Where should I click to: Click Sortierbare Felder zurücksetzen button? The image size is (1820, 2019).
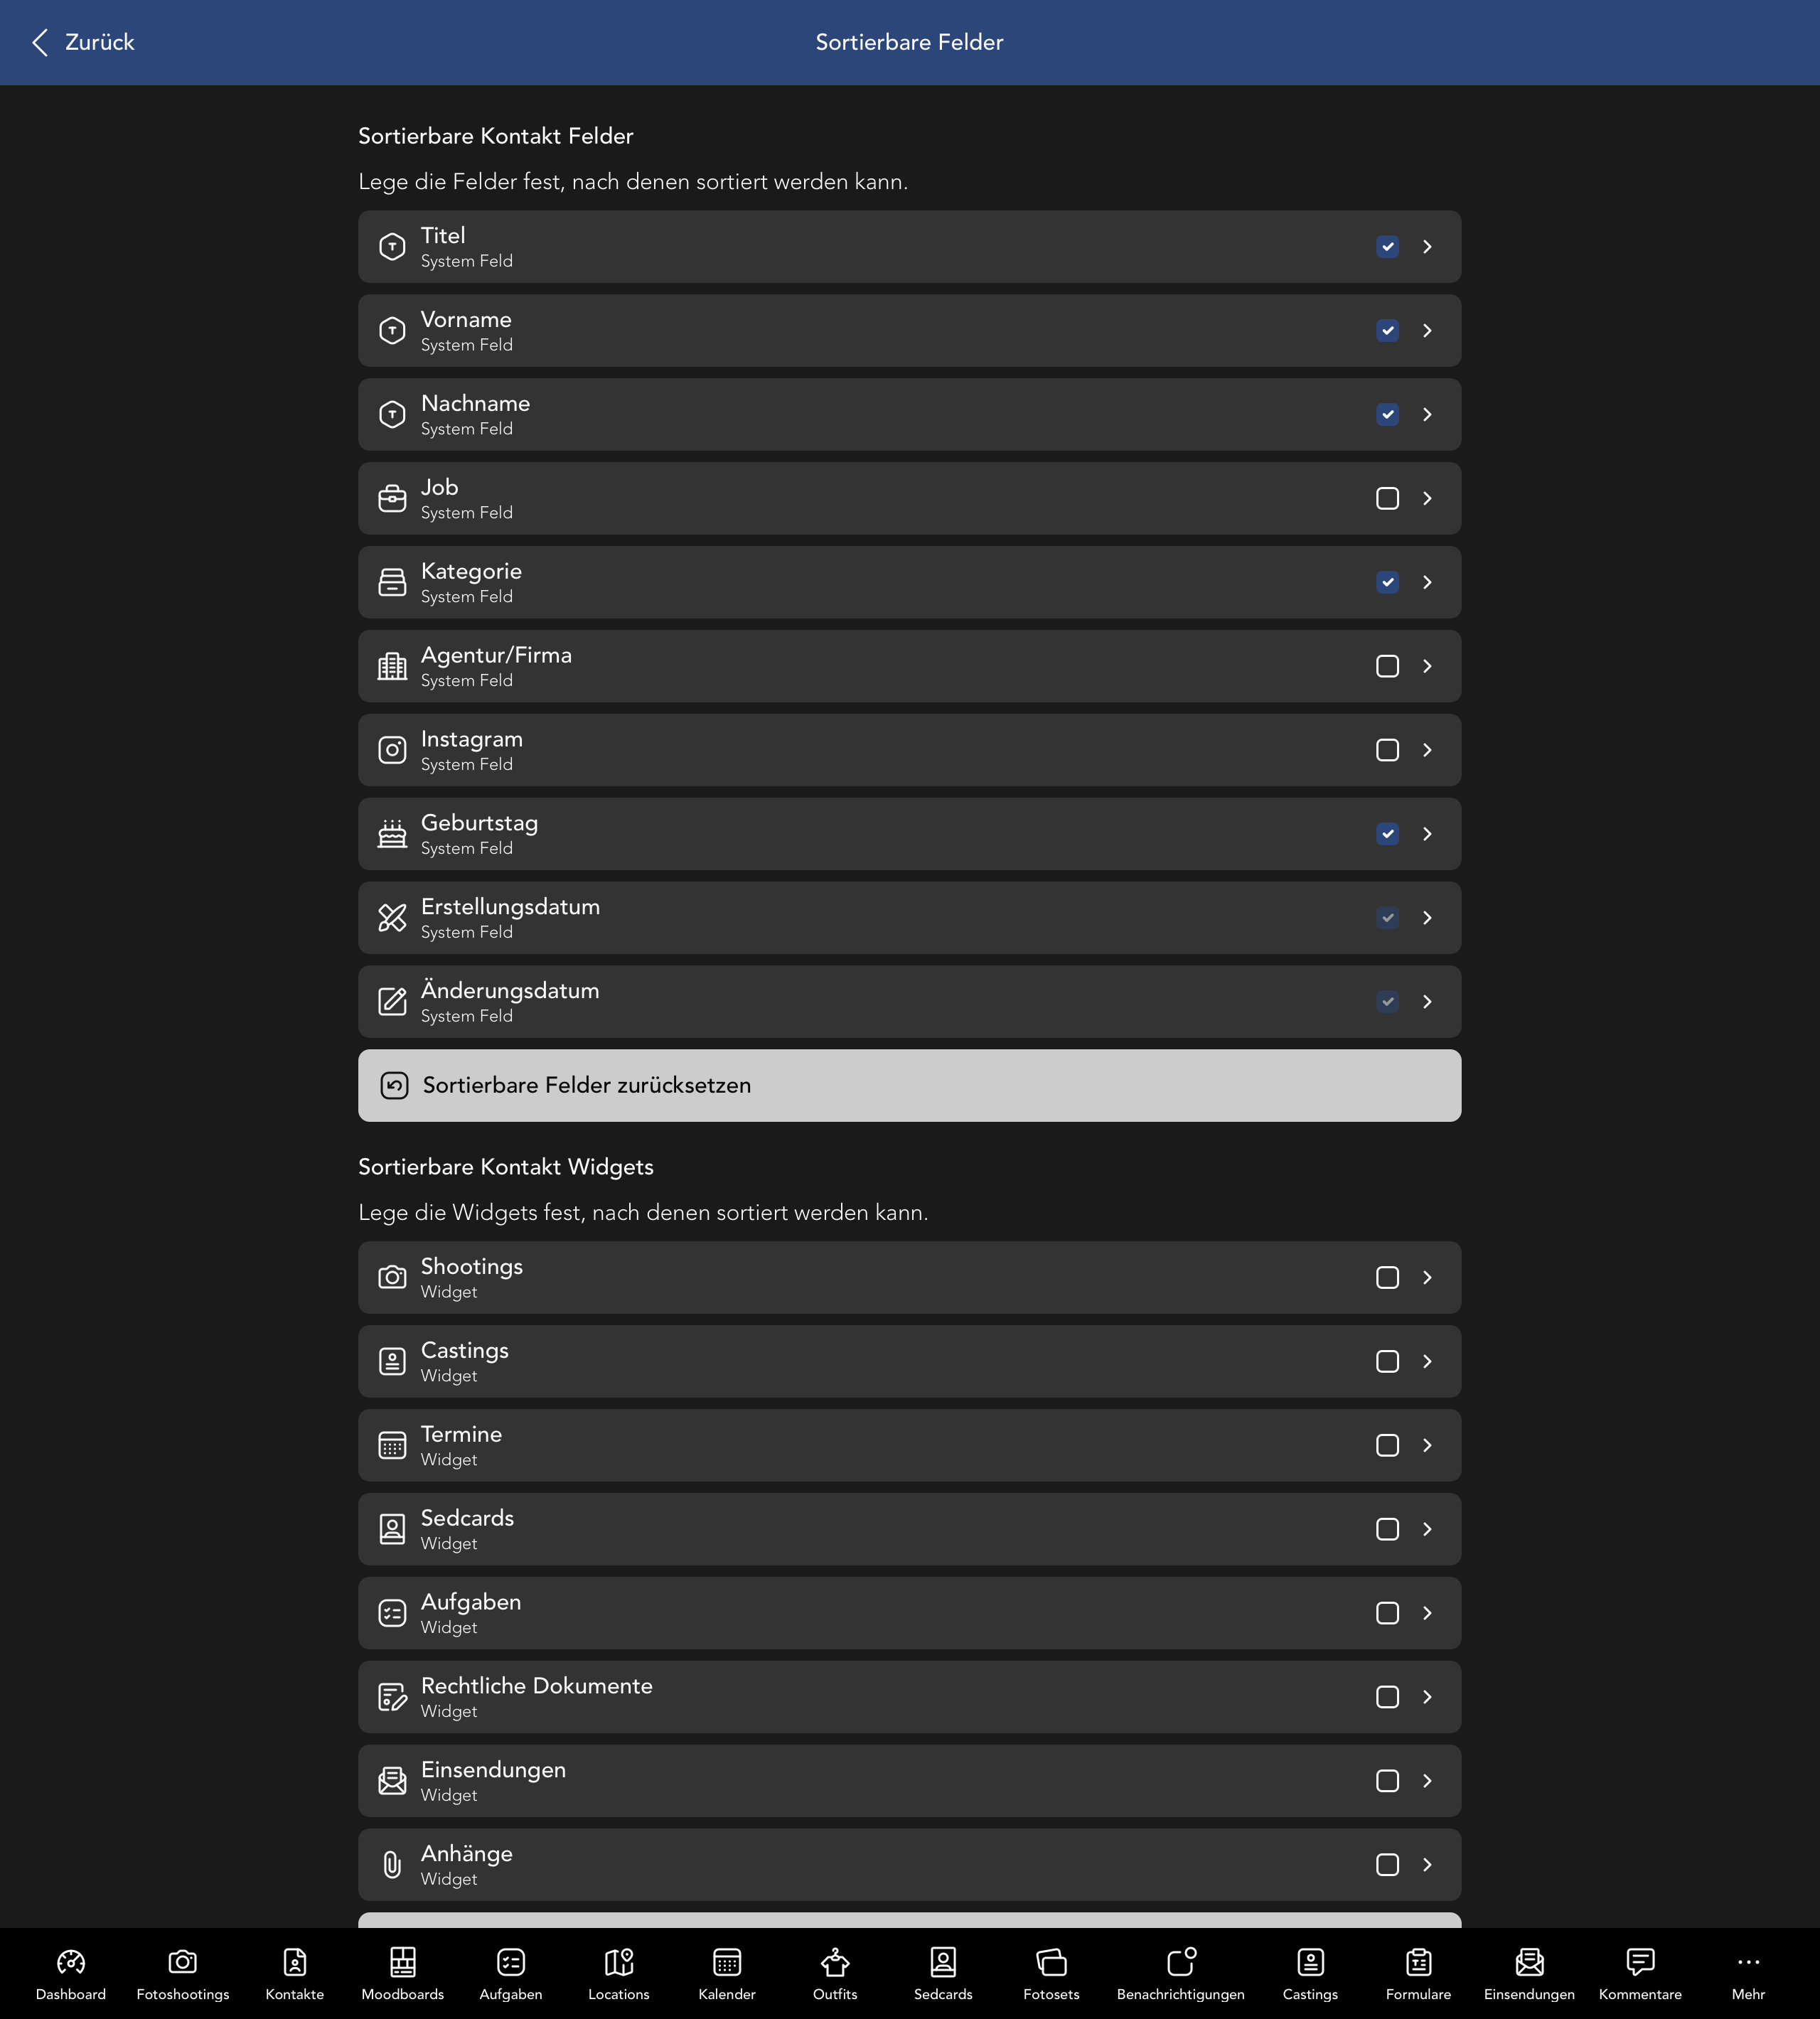pyautogui.click(x=909, y=1086)
